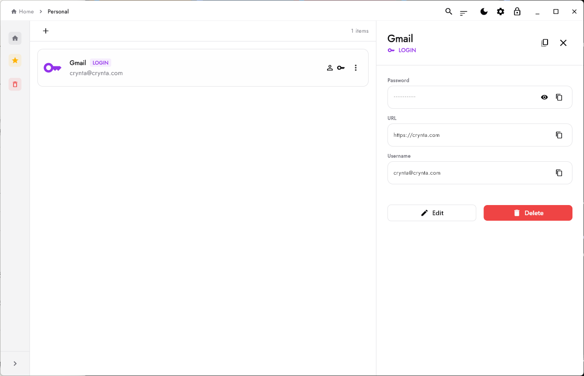
Task: Maximize the window
Action: click(x=556, y=12)
